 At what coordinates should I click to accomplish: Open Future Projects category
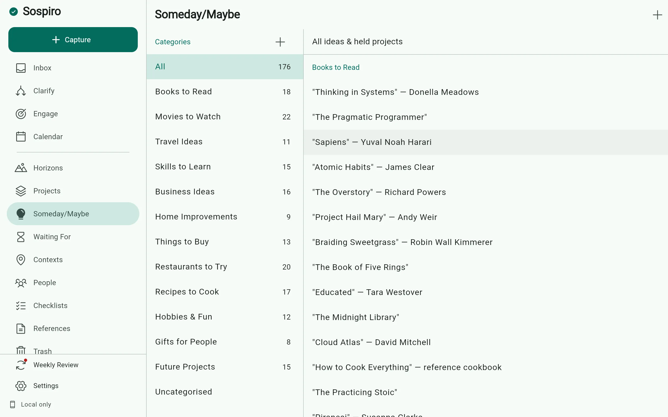[x=225, y=367]
